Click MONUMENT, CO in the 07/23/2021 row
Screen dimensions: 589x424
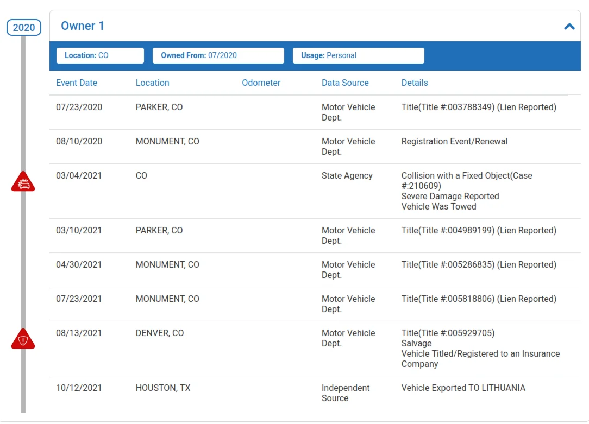167,299
